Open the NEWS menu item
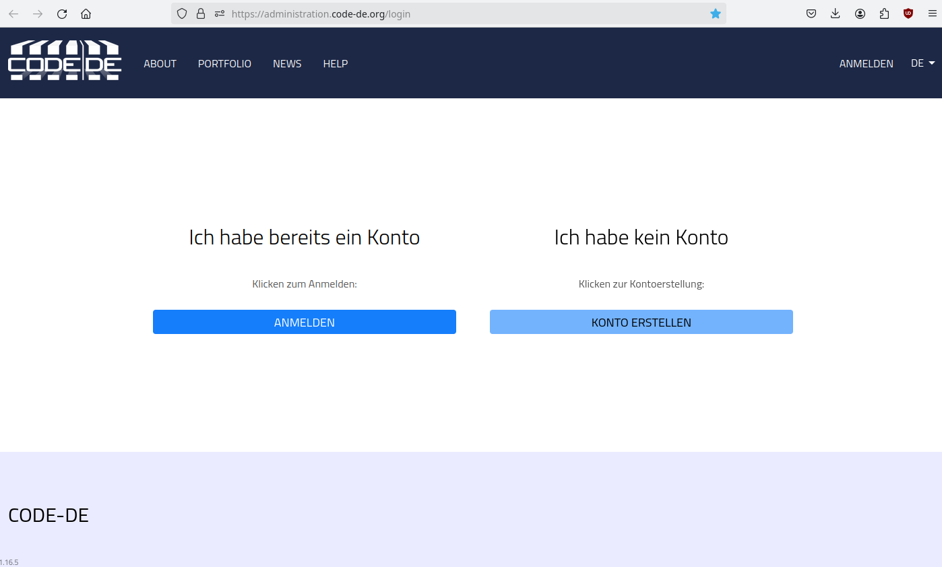This screenshot has height=567, width=942. point(287,64)
